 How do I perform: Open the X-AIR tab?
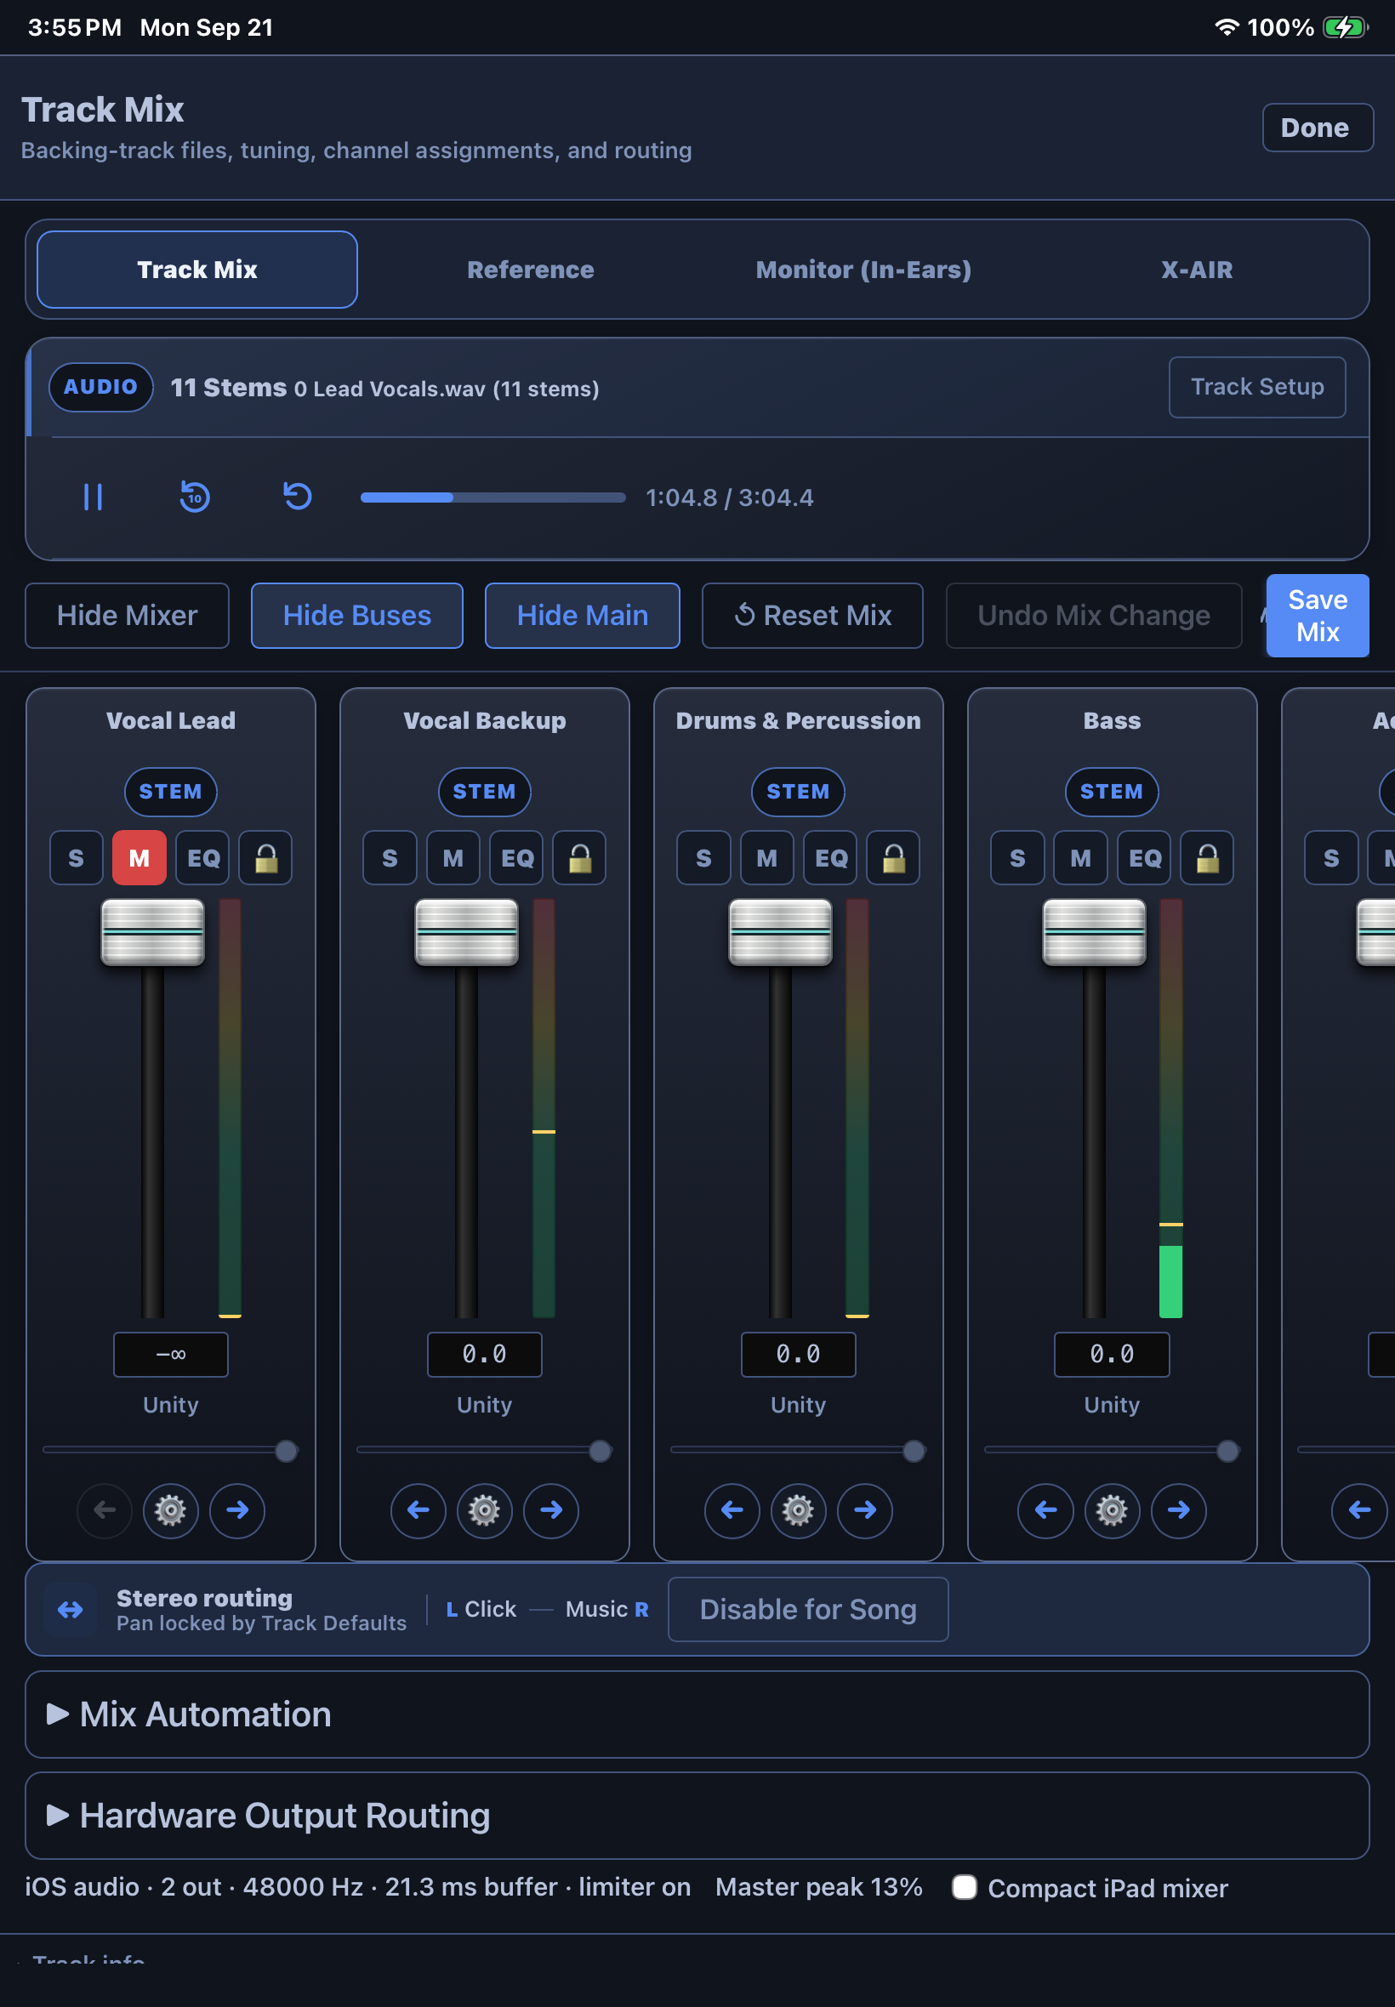(x=1197, y=269)
